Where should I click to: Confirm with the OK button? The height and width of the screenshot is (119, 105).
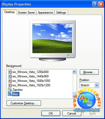pyautogui.click(x=51, y=114)
